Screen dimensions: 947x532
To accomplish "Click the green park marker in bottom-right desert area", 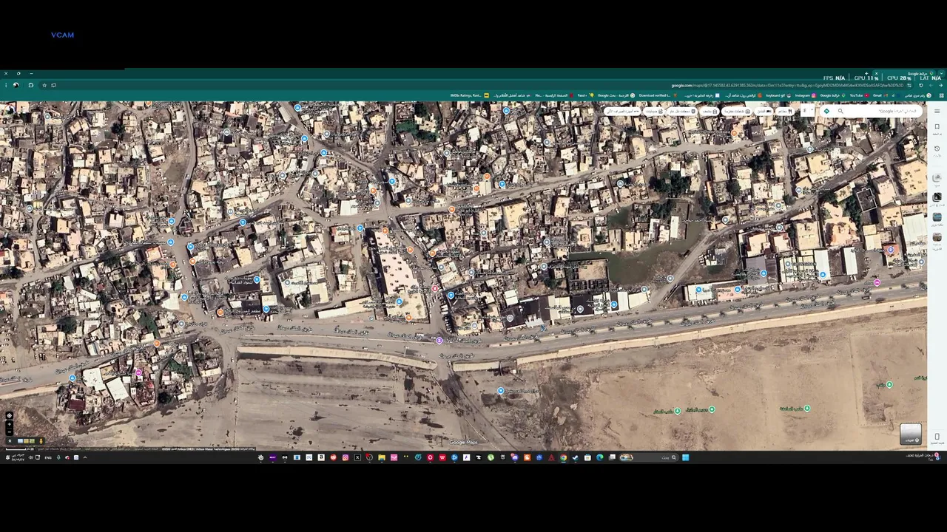I will [x=889, y=384].
